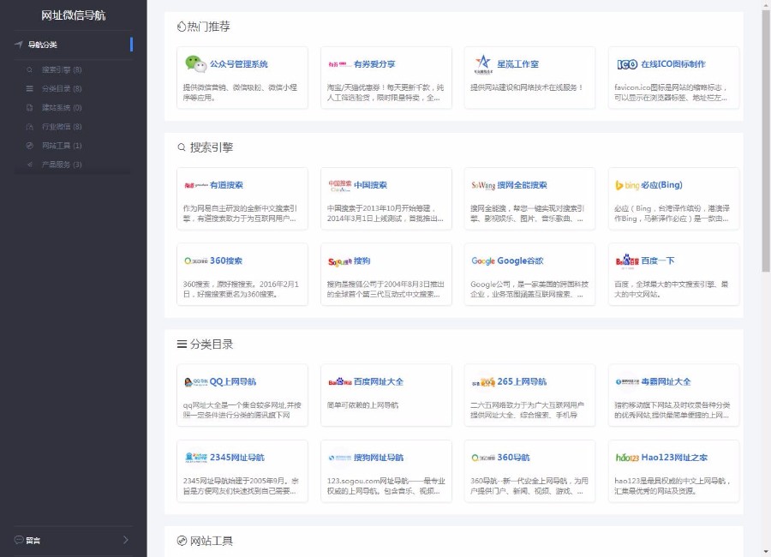The image size is (771, 557).
Task: Click the list icon beside sidebar 分类目录
Action: (x=29, y=88)
